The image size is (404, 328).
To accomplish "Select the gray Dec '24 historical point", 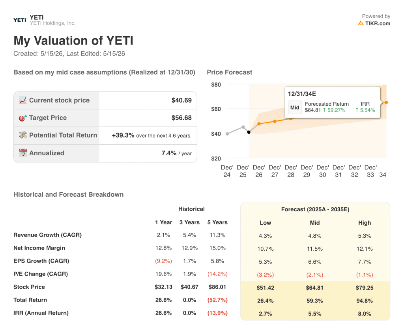I will pos(227,134).
